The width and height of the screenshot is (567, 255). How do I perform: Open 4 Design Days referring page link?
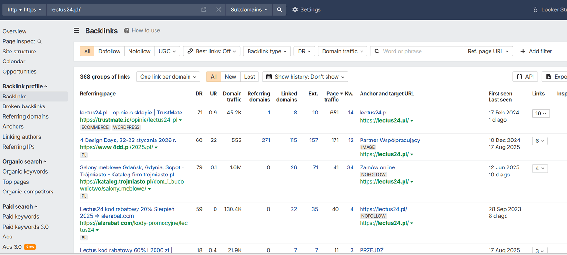coord(128,140)
